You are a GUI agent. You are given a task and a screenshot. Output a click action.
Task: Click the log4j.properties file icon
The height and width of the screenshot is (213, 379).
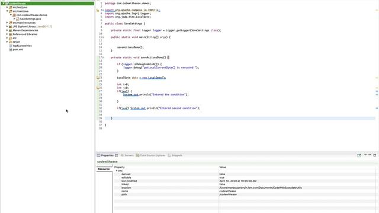tap(11, 46)
